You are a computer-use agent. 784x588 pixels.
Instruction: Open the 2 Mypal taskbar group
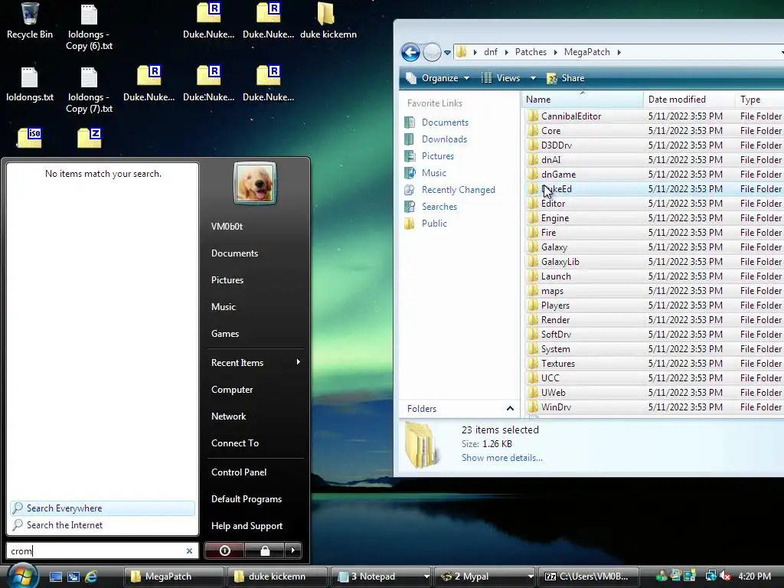pos(485,577)
